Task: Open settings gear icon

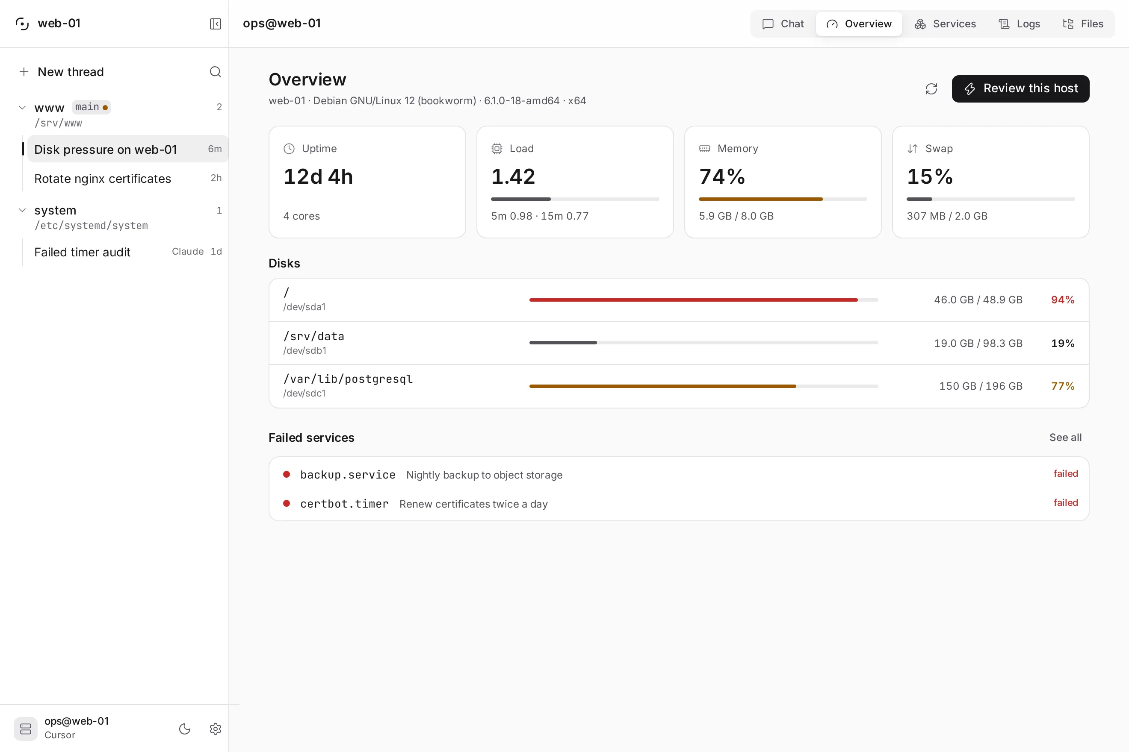Action: [216, 729]
